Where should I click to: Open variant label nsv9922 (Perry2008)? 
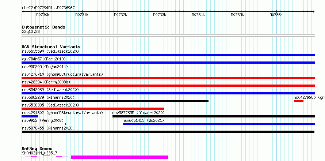point(43,120)
